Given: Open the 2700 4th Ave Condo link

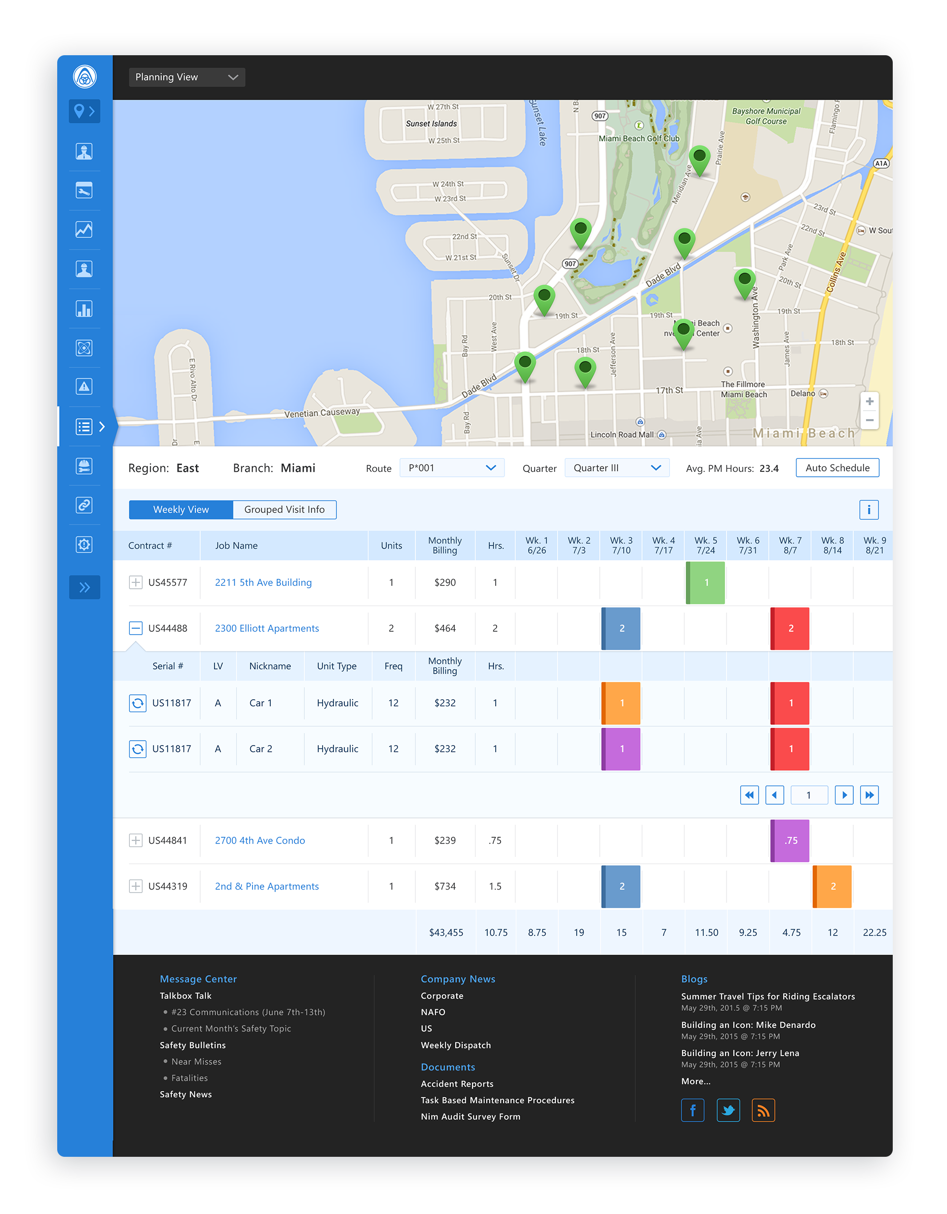Looking at the screenshot, I should coord(260,840).
